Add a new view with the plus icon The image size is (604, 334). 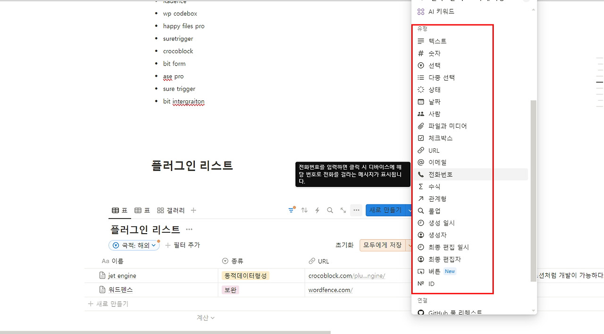click(193, 210)
